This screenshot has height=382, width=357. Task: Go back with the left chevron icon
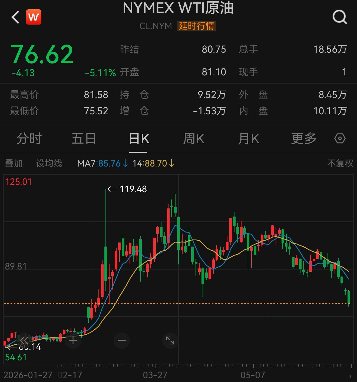pos(15,17)
